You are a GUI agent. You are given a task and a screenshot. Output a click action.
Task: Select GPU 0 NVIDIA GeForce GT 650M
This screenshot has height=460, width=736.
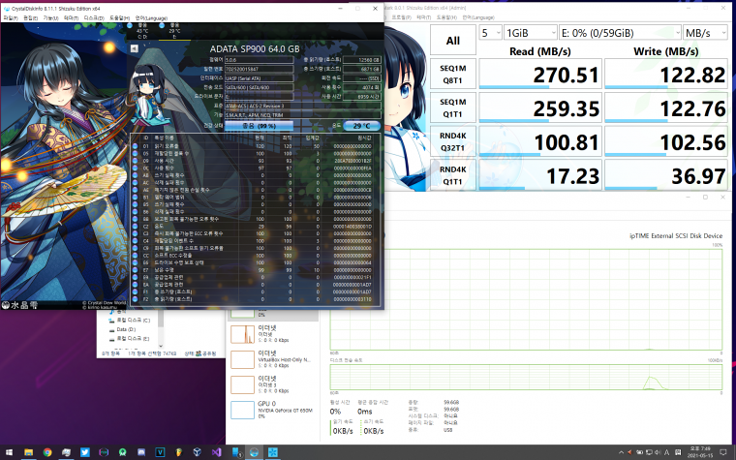[x=273, y=410]
